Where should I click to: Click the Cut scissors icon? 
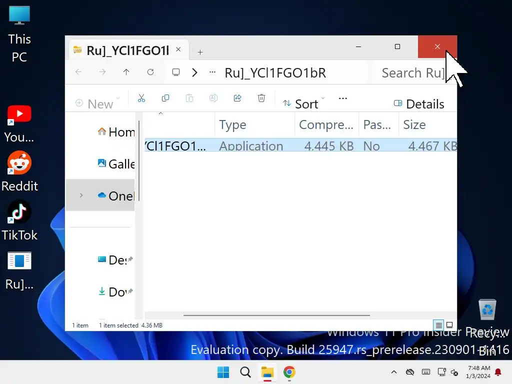coord(141,98)
